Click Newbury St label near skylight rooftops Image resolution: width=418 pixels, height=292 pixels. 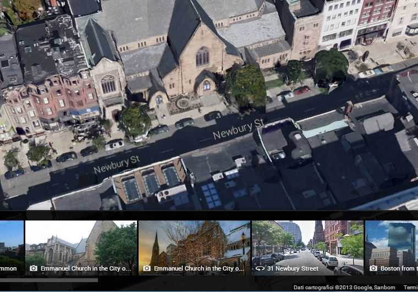(x=116, y=164)
